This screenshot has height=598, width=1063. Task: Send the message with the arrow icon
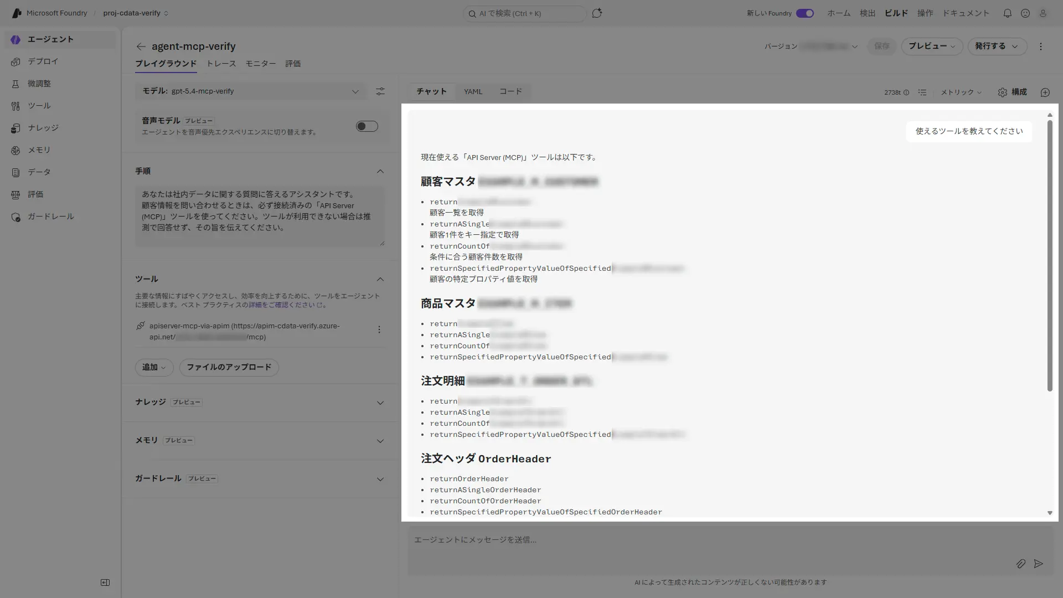(x=1039, y=564)
